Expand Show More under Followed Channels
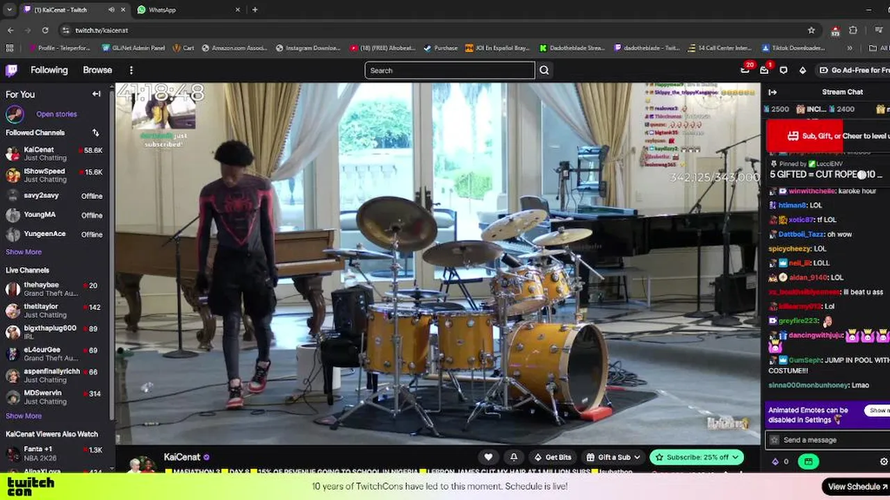Viewport: 890px width, 500px height. click(24, 252)
